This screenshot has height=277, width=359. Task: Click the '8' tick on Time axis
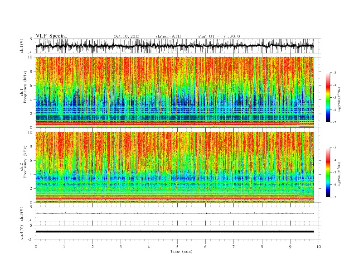pyautogui.click(x=262, y=247)
